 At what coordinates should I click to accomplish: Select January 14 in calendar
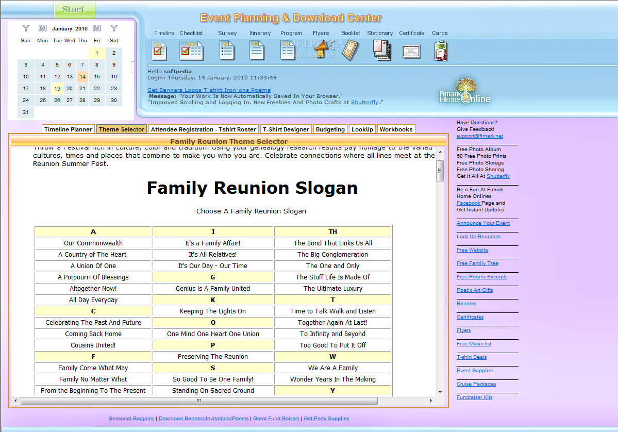pyautogui.click(x=82, y=77)
